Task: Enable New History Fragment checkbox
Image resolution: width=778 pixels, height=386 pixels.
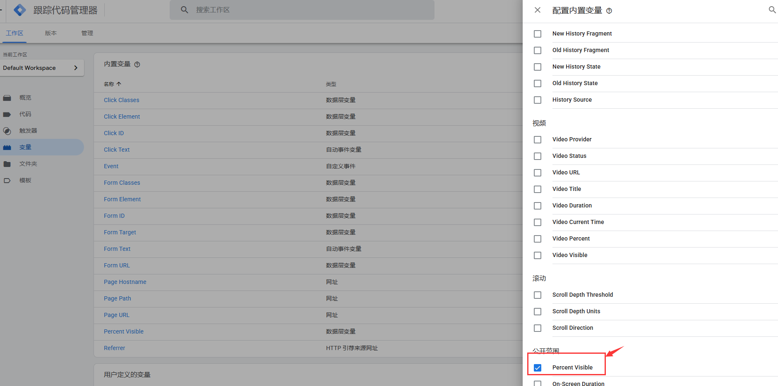Action: tap(538, 34)
